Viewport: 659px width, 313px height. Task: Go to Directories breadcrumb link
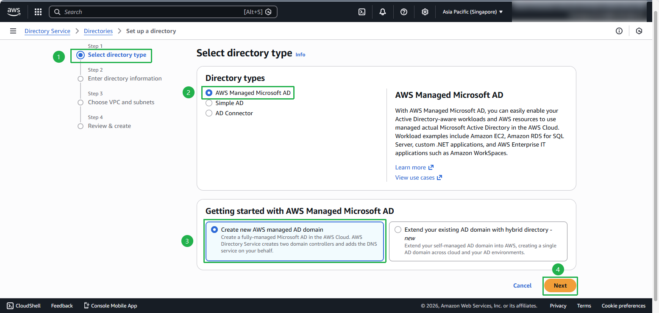98,31
